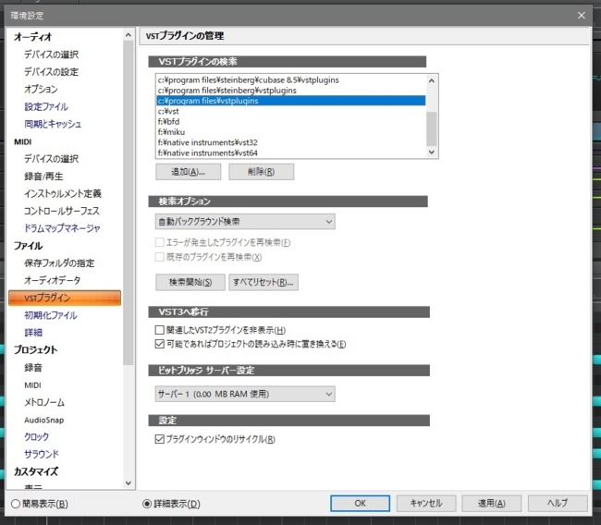Select オーディオ デバイスの選択 in sidebar
The image size is (601, 525).
coord(52,55)
